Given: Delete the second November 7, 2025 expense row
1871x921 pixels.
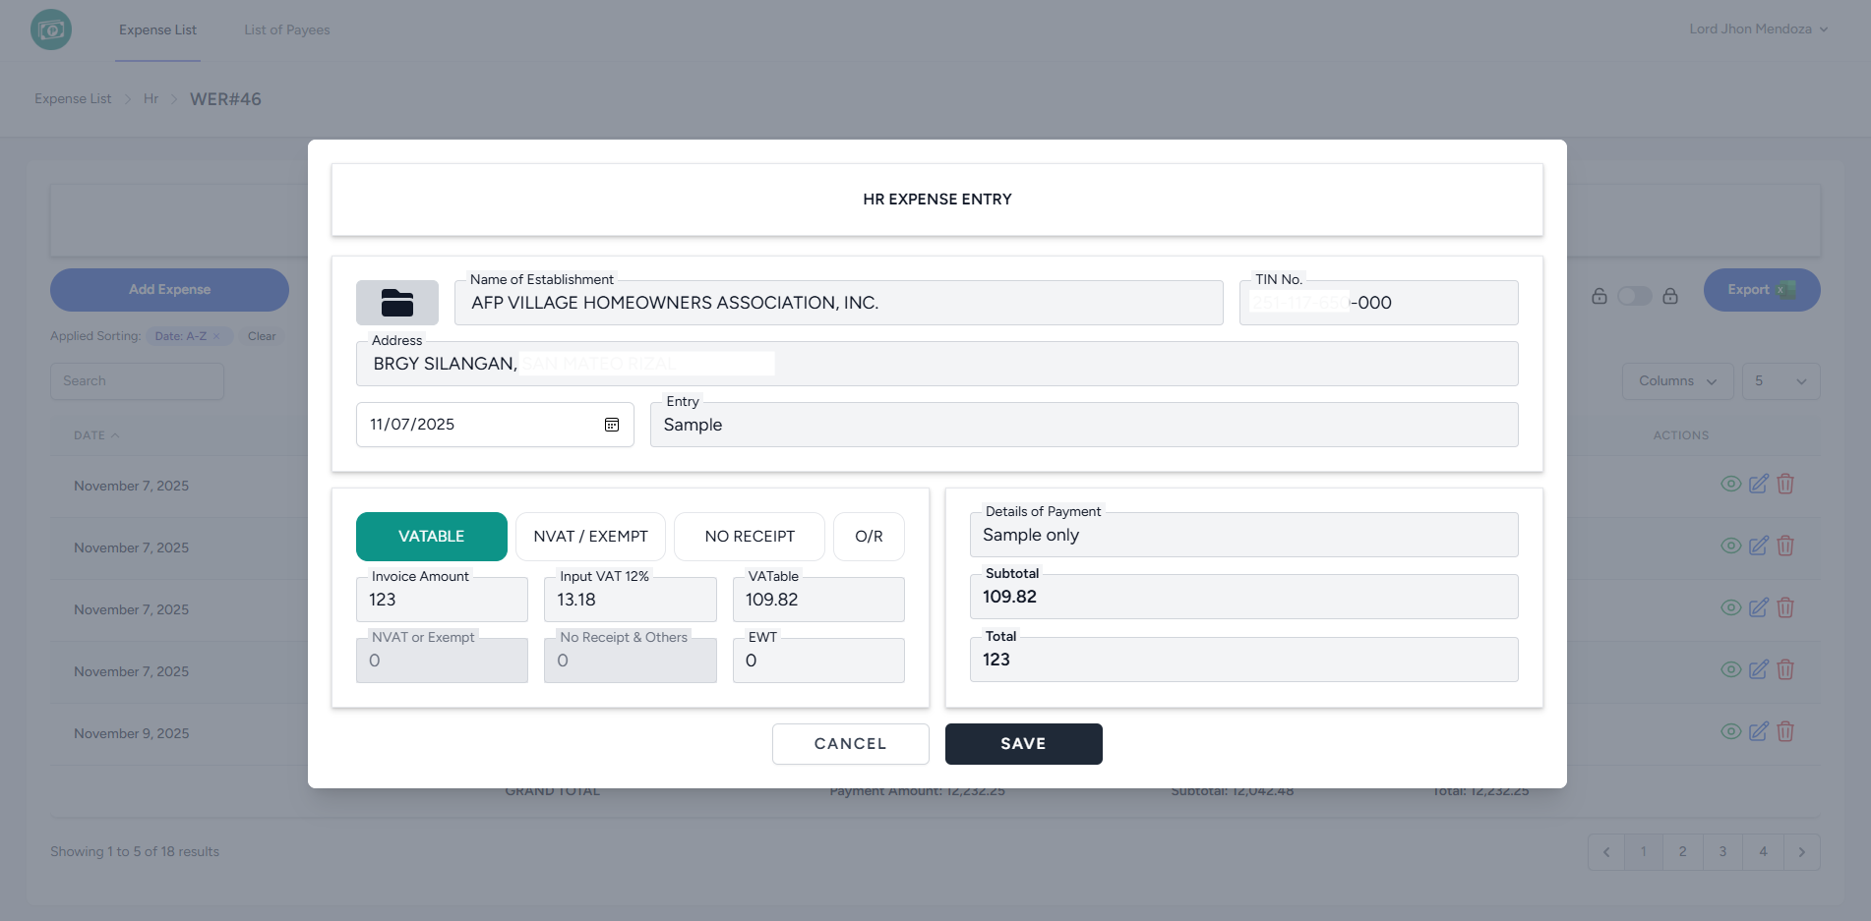Looking at the screenshot, I should coord(1785,546).
